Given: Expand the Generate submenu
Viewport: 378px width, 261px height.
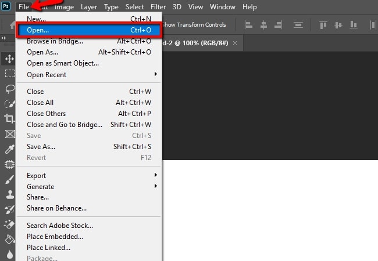Looking at the screenshot, I should pos(89,187).
